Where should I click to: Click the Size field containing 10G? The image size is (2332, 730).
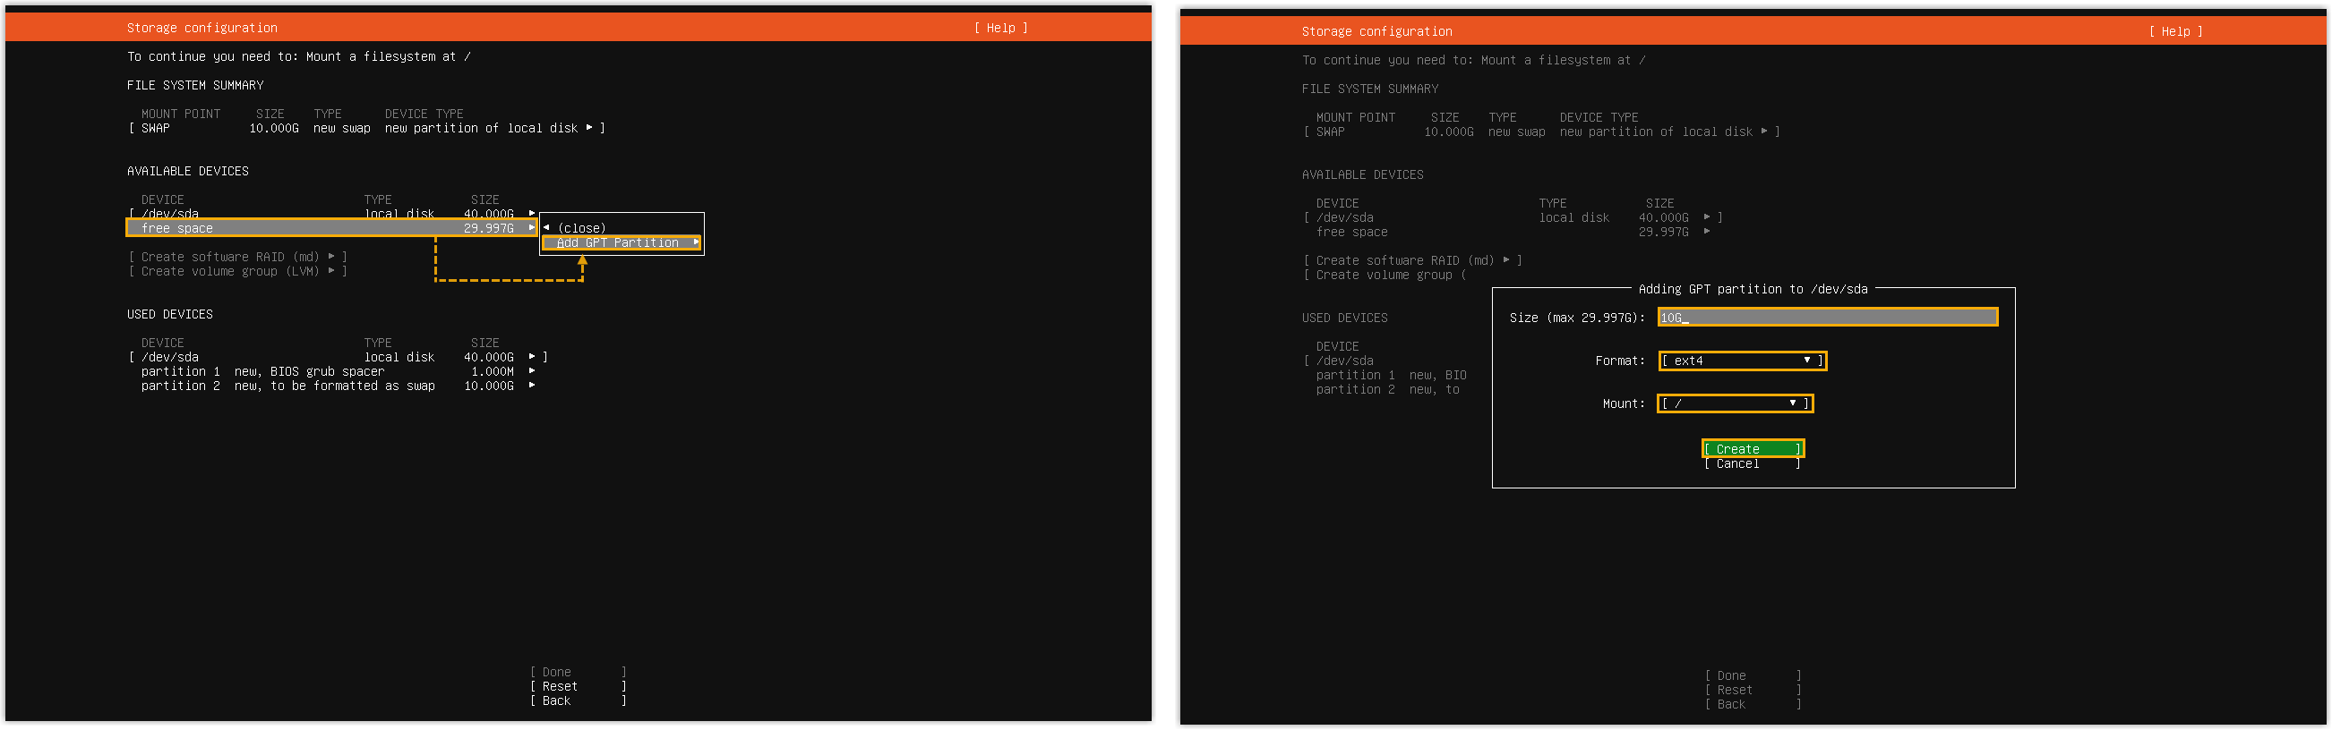click(x=1827, y=317)
